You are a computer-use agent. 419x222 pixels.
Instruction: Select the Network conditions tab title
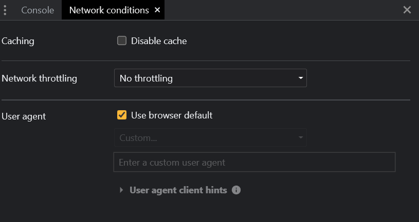pos(109,10)
